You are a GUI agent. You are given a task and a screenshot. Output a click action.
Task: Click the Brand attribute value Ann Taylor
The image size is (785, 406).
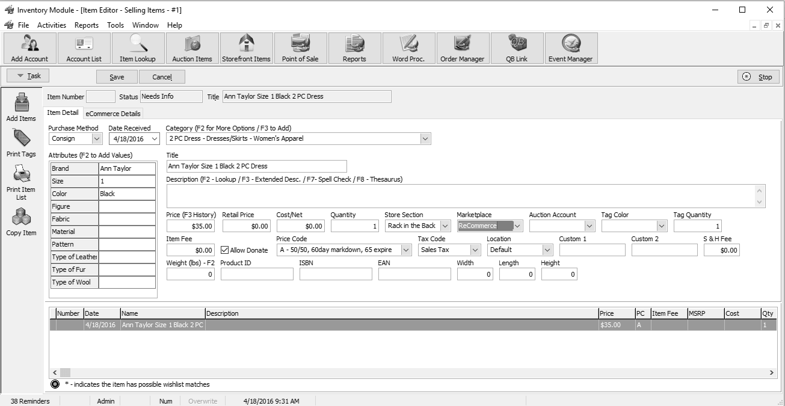coord(127,168)
